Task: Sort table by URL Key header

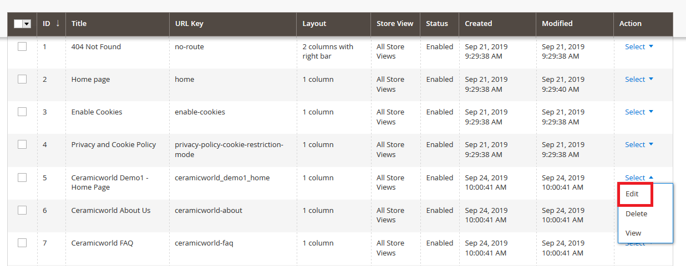Action: click(189, 24)
